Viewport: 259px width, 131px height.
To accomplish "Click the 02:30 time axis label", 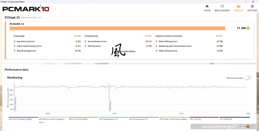I will pyautogui.click(x=114, y=114).
